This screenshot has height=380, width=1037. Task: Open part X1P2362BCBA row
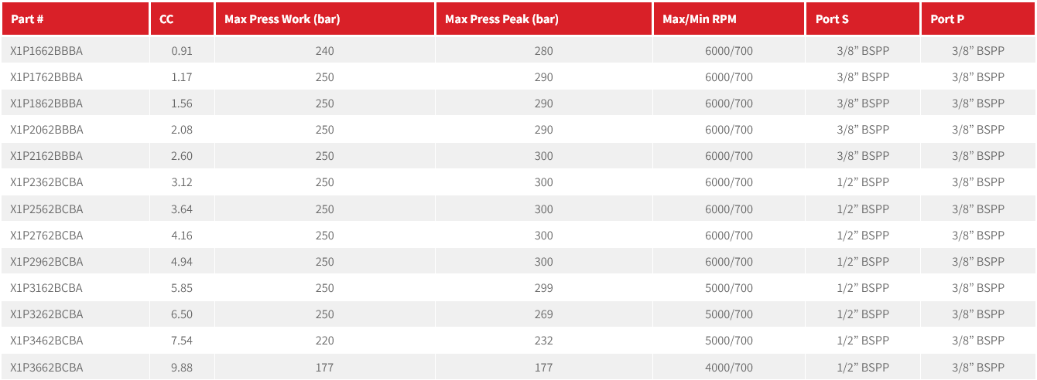[x=518, y=182]
